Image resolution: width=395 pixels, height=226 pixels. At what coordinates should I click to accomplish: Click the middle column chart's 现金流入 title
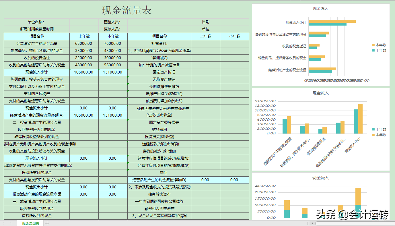(x=320, y=93)
